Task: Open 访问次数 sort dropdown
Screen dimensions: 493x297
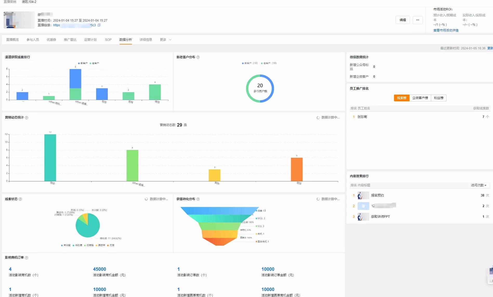Action: coord(479,185)
